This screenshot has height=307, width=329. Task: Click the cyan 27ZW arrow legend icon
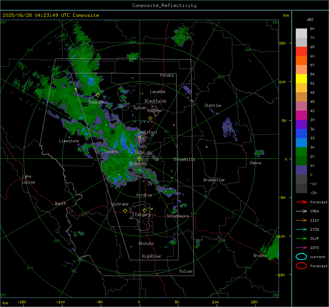pyautogui.click(x=301, y=230)
